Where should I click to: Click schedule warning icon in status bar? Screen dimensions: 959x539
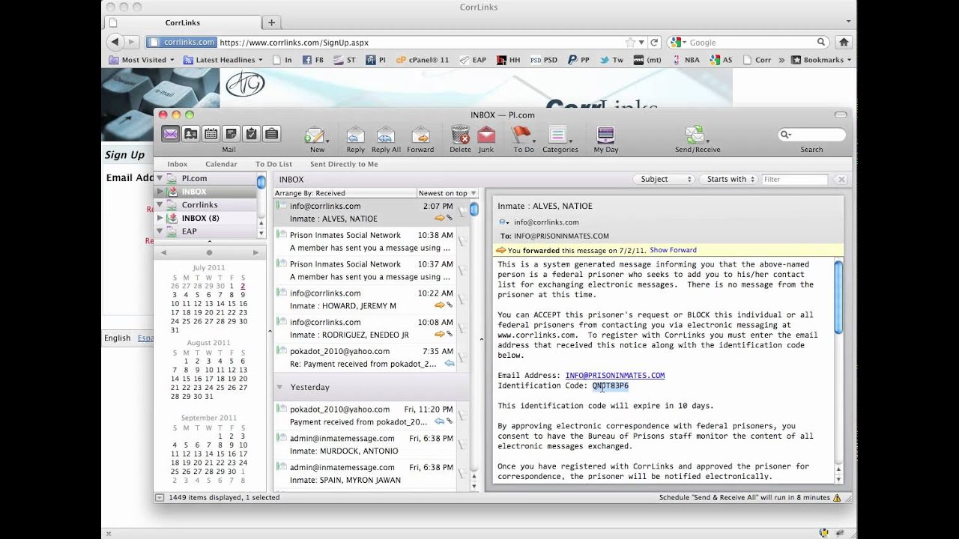click(x=838, y=498)
